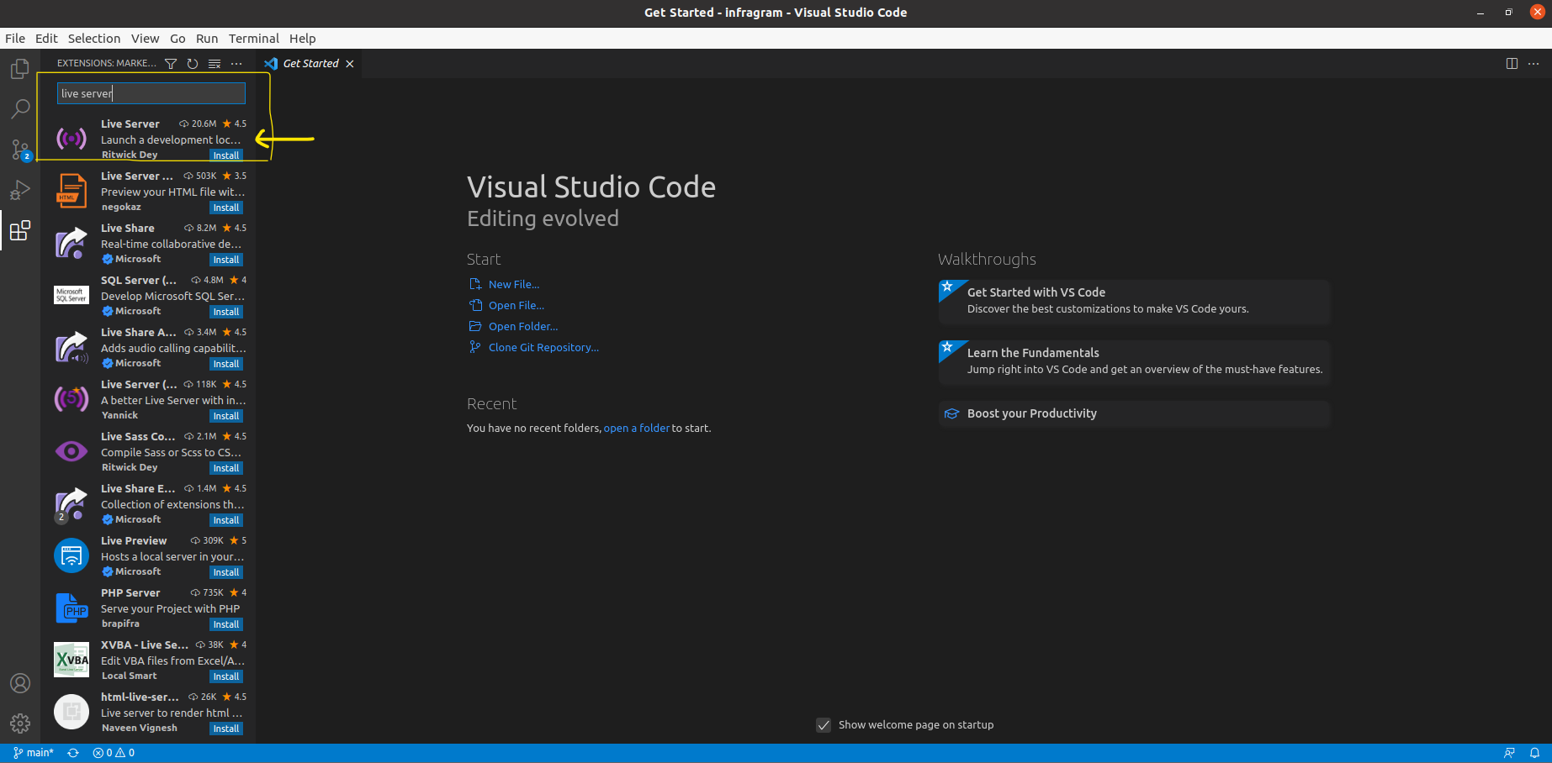
Task: Open the Edit menu
Action: (x=46, y=39)
